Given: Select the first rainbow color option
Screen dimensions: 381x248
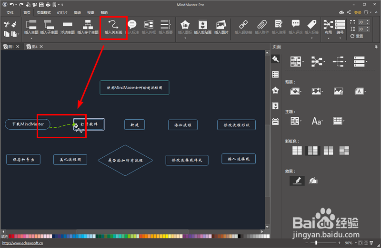Looking at the screenshot, I should [x=297, y=151].
